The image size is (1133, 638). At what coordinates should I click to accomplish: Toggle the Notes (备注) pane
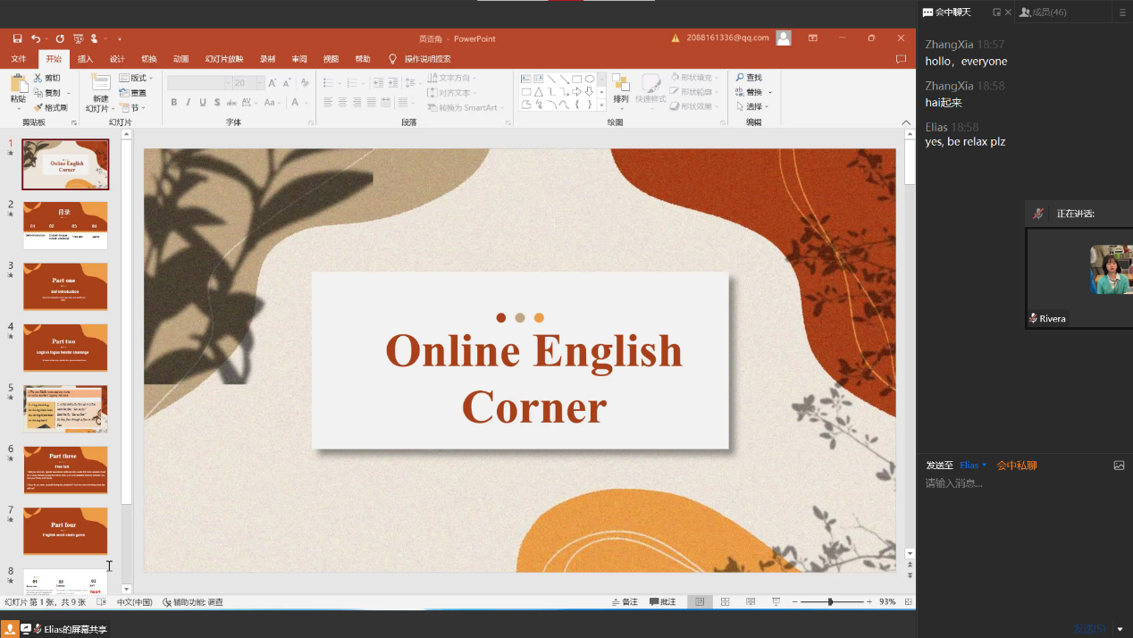coord(625,602)
